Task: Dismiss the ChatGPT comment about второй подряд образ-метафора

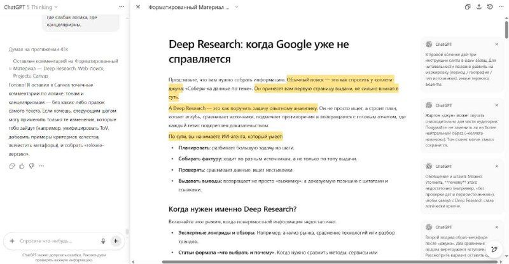Action: coord(496,227)
